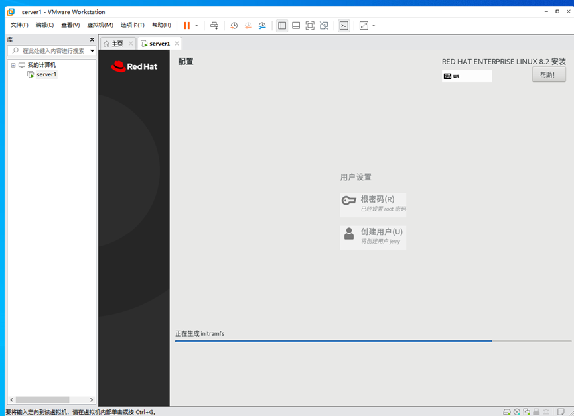Enter full screen mode
Image resolution: width=574 pixels, height=416 pixels.
310,26
